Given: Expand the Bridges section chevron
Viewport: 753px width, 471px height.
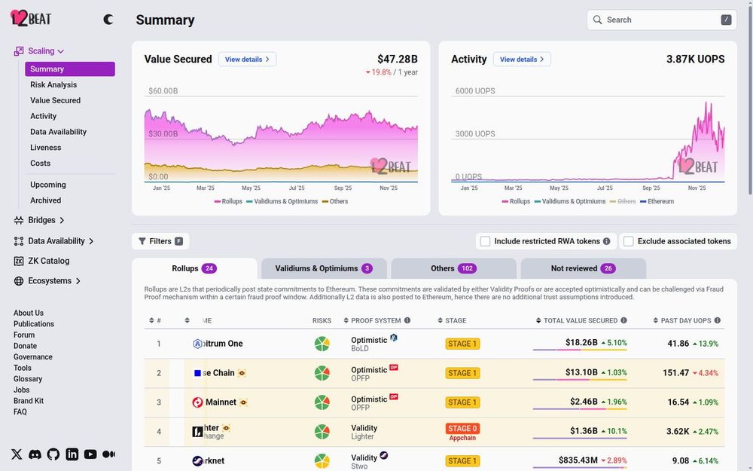Looking at the screenshot, I should (62, 220).
